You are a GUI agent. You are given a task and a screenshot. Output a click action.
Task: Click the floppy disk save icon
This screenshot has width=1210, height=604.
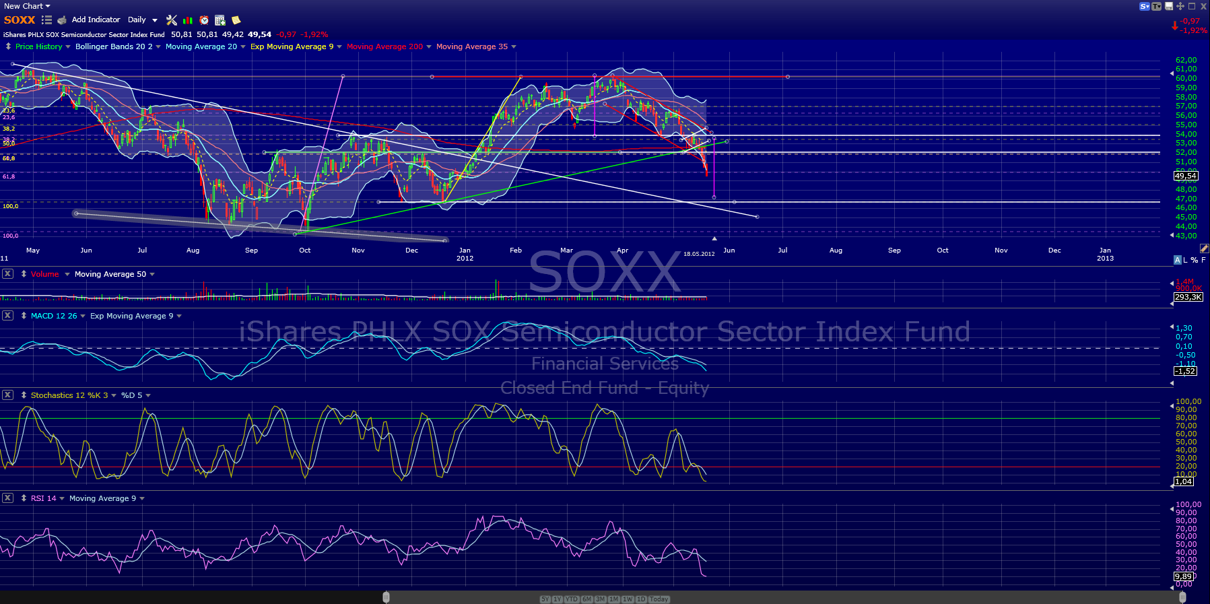1170,6
